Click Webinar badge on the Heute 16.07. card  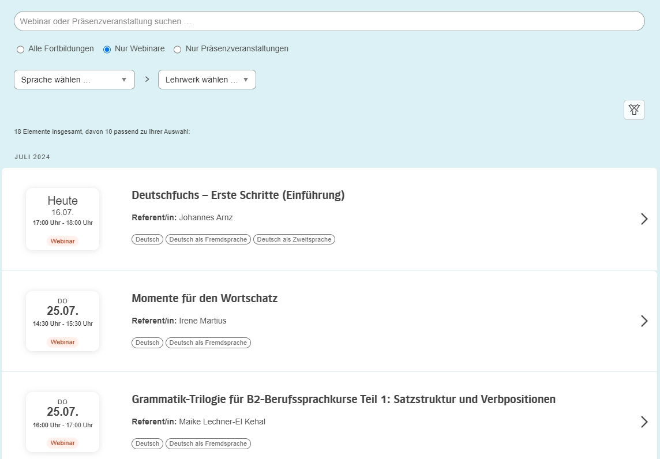[62, 241]
